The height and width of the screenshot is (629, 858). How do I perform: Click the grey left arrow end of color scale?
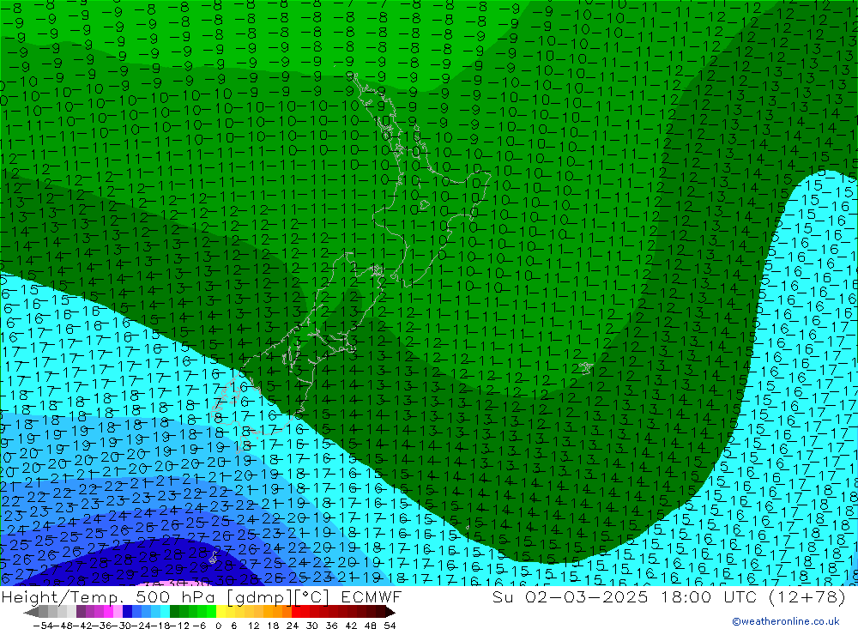tap(31, 612)
